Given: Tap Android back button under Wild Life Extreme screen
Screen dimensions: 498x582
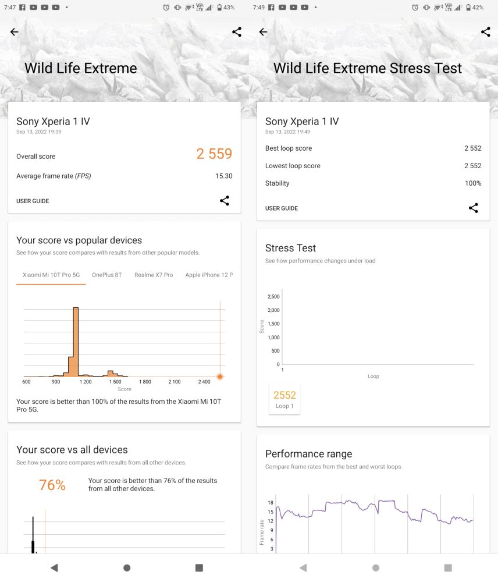Looking at the screenshot, I should (54, 567).
